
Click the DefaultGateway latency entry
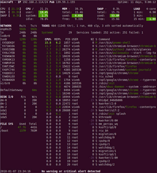pyautogui.click(x=19, y=90)
